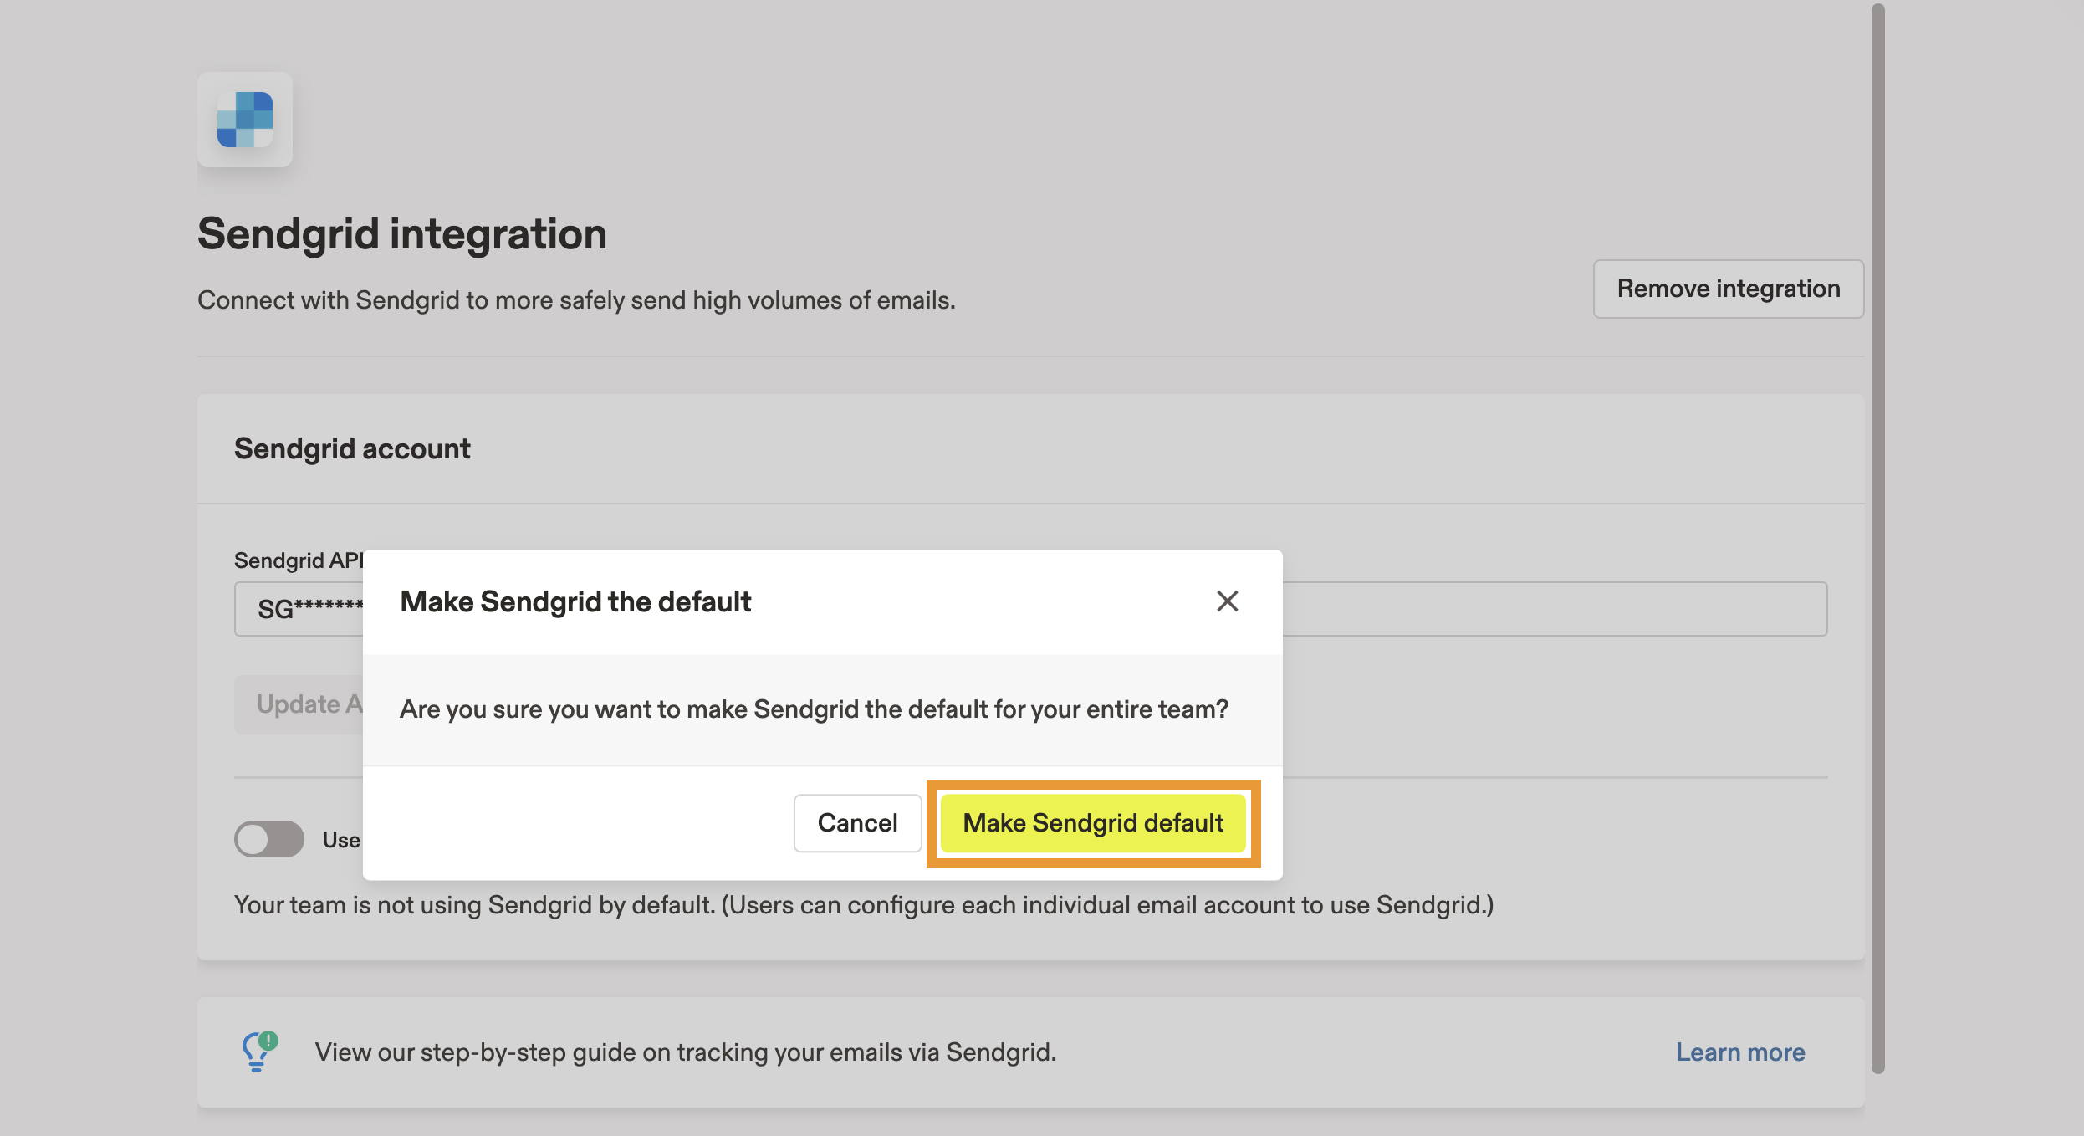Toggle the use Sendgrid by default switch
Viewport: 2084px width, 1136px height.
pyautogui.click(x=268, y=839)
